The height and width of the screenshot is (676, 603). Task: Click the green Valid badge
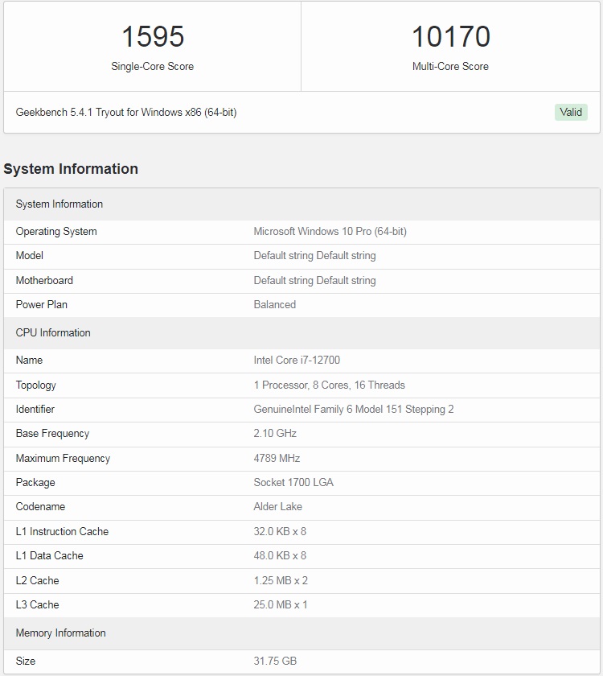(x=571, y=112)
